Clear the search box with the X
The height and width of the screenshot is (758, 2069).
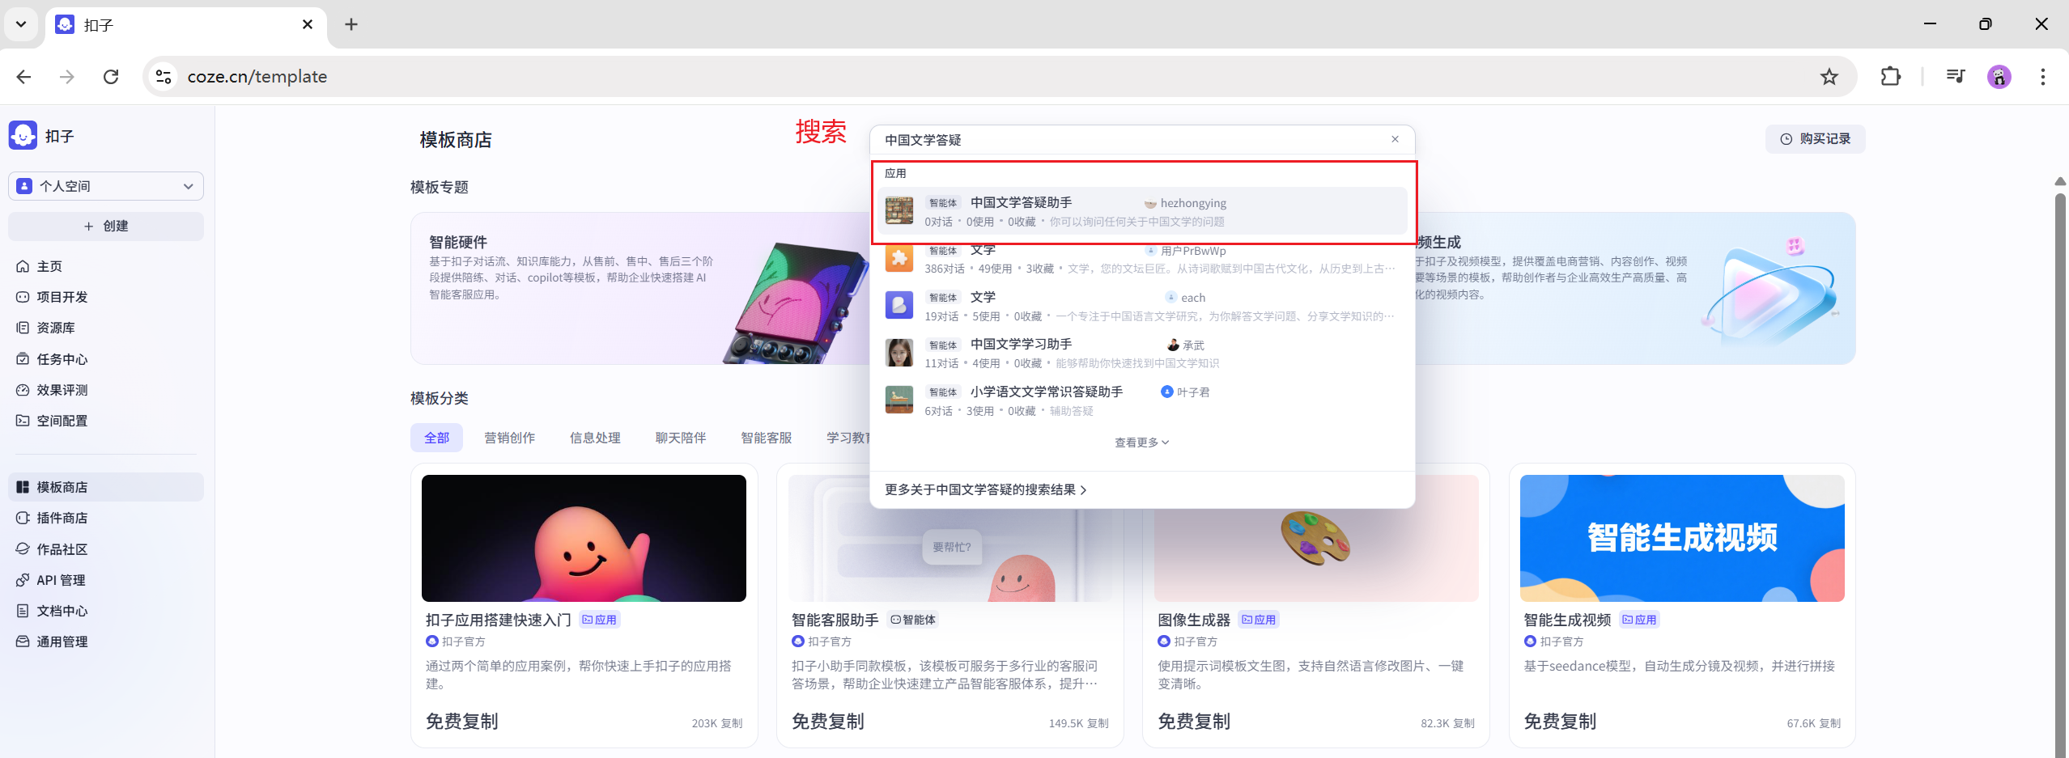(x=1395, y=139)
